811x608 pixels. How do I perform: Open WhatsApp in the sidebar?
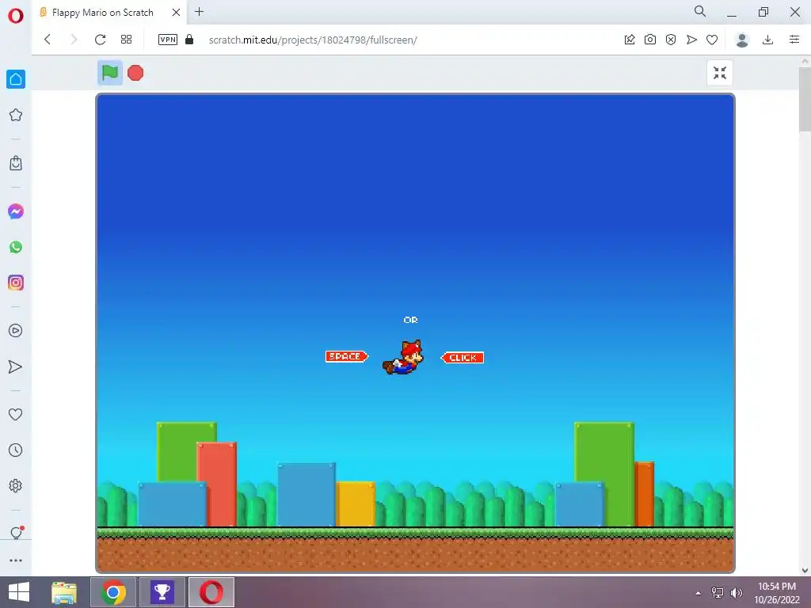click(x=16, y=247)
